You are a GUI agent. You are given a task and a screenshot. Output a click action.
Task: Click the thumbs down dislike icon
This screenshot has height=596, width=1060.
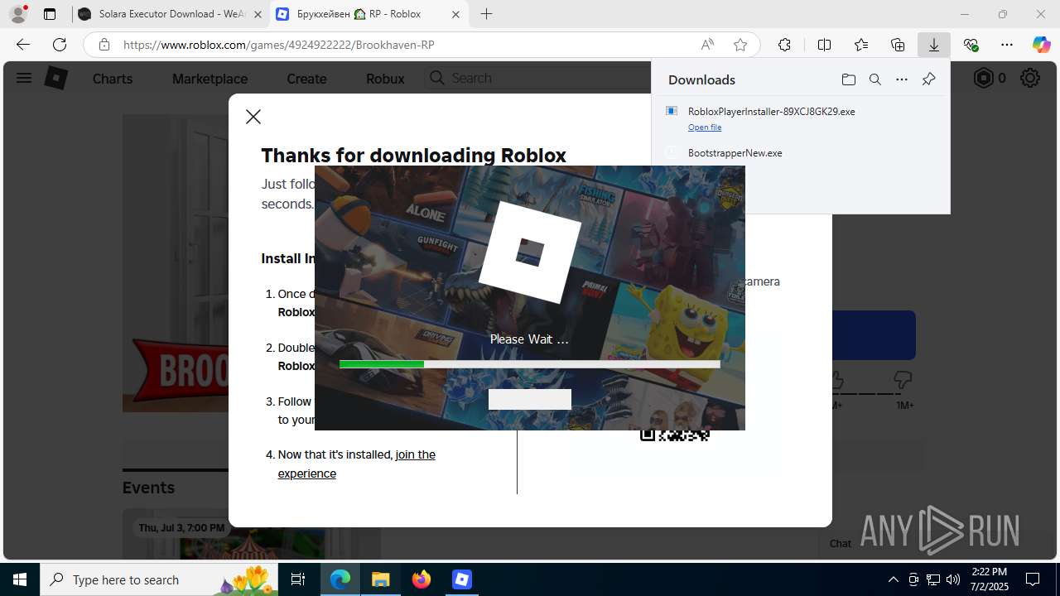click(x=903, y=380)
